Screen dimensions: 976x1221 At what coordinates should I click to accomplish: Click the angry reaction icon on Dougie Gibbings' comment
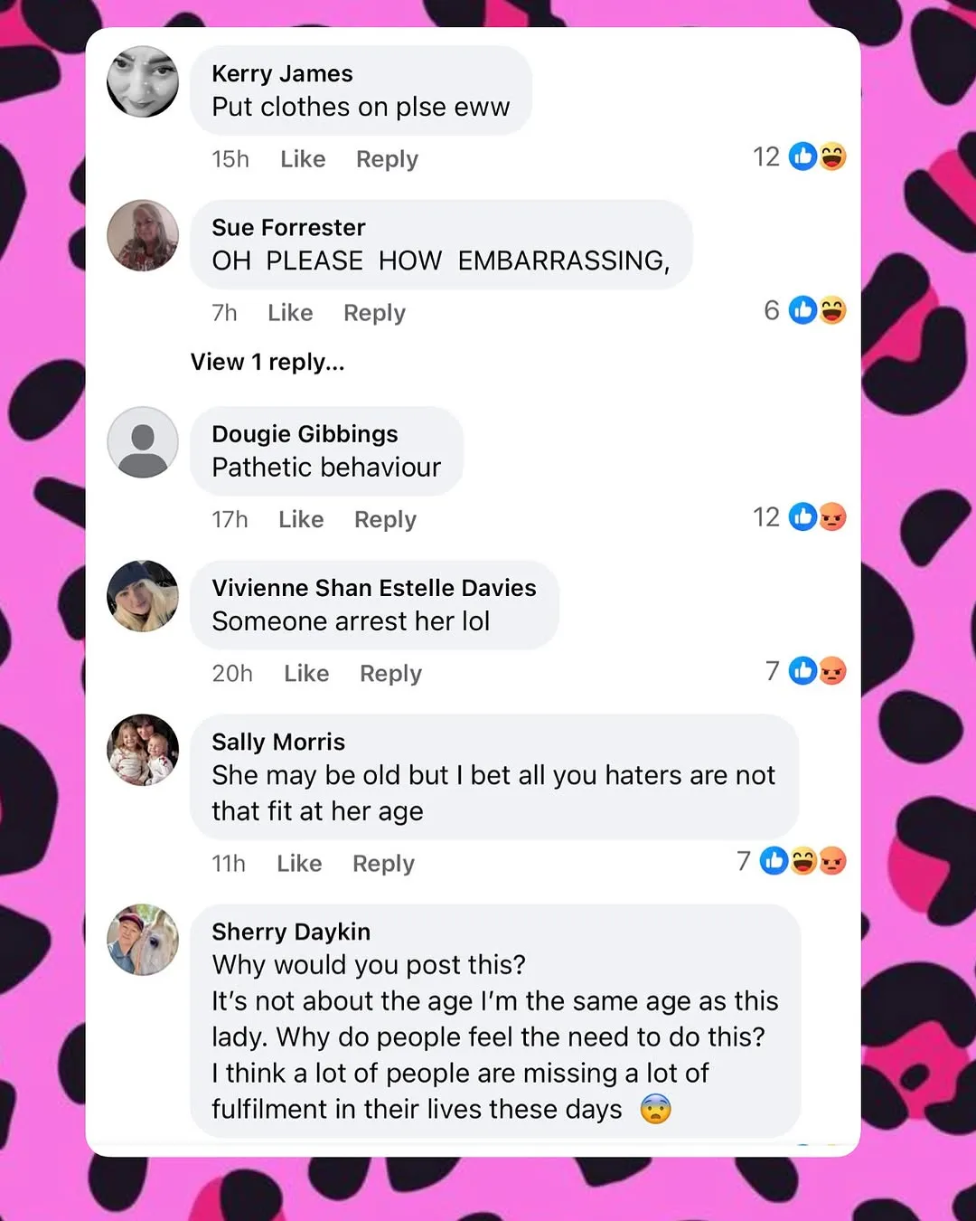click(832, 517)
